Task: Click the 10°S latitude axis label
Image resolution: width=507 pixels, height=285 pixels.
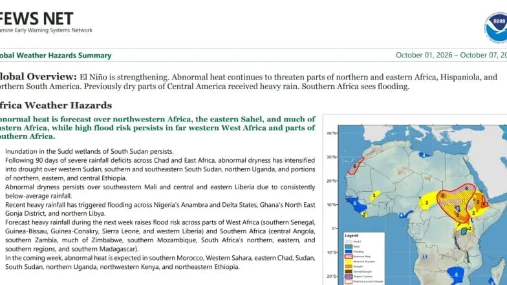Action: 331,252
